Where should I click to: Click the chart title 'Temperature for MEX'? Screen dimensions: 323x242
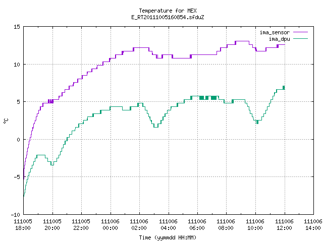pyautogui.click(x=168, y=11)
